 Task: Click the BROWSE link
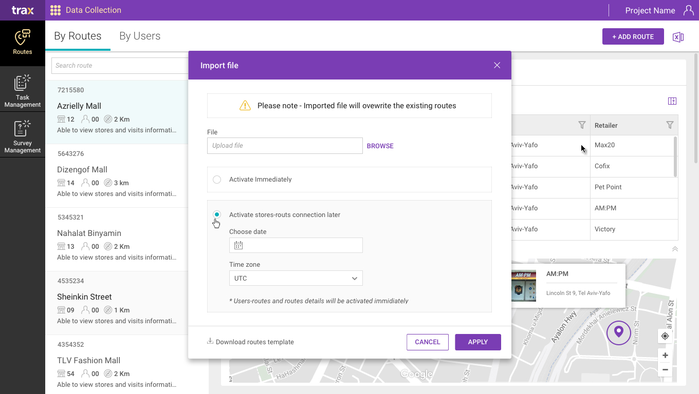(x=380, y=146)
